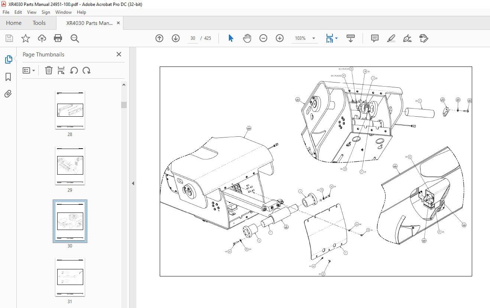The width and height of the screenshot is (490, 308).
Task: Click the thumbnails scrollbar up arrow
Action: 124,85
